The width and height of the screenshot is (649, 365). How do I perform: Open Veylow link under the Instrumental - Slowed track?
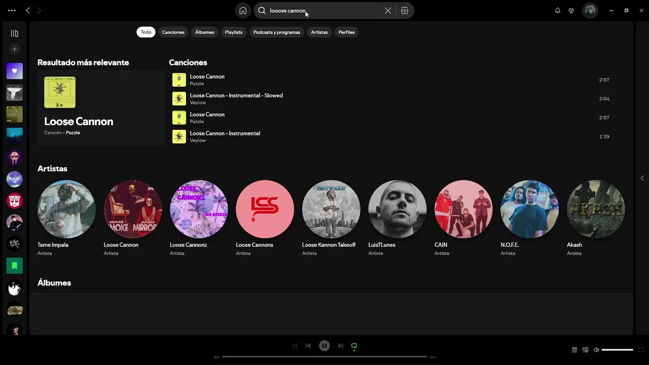(x=198, y=102)
